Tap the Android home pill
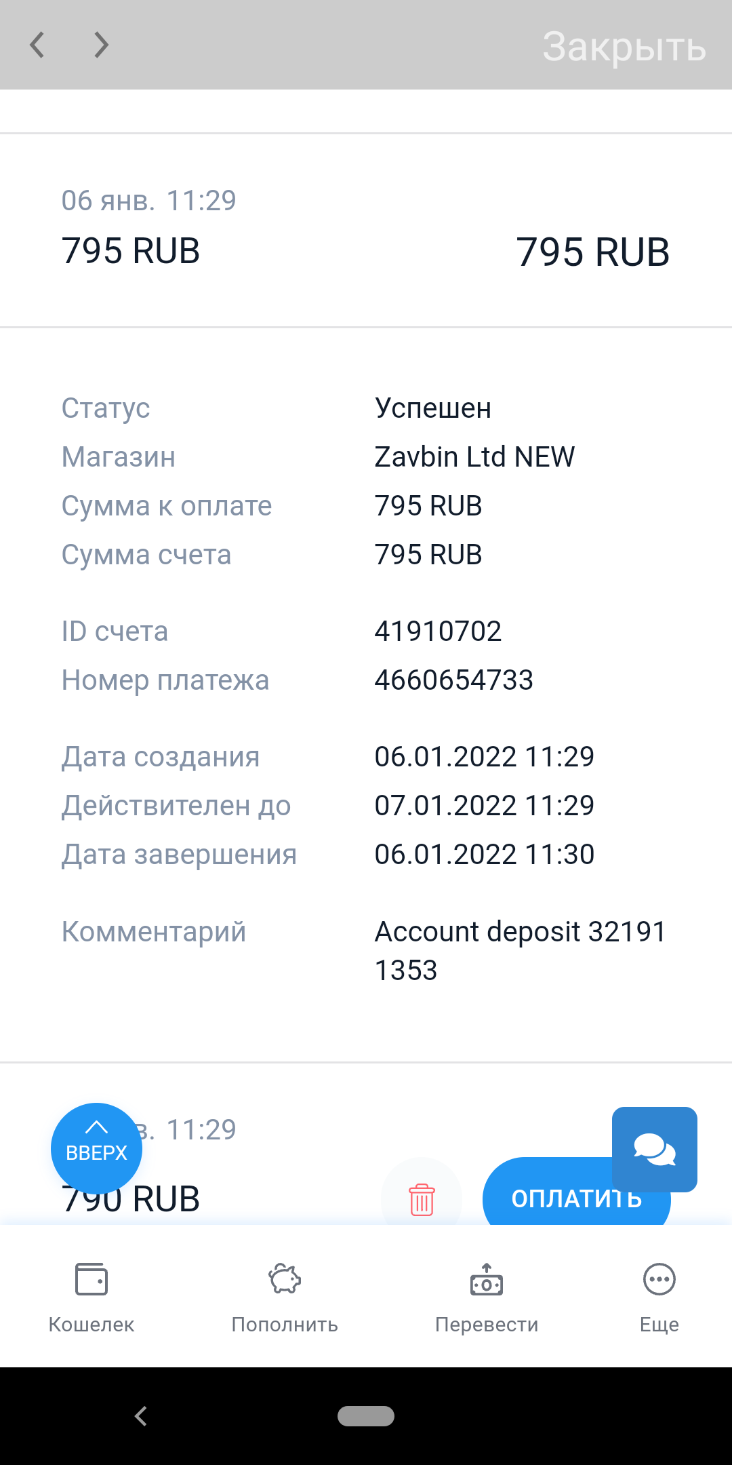This screenshot has width=732, height=1465. tap(366, 1416)
